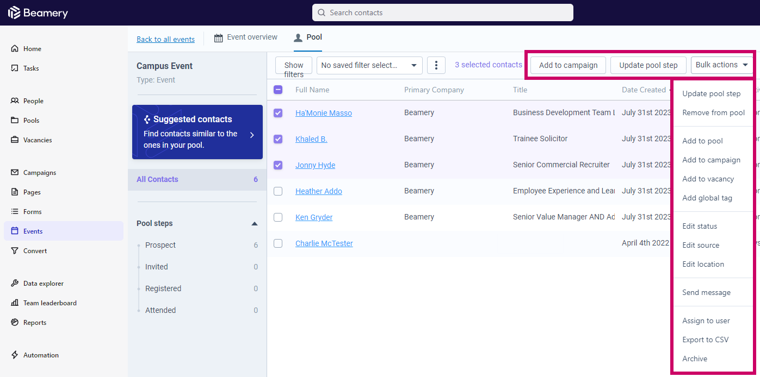760x377 pixels.
Task: Click the Vacancies briefcase icon
Action: pos(15,140)
